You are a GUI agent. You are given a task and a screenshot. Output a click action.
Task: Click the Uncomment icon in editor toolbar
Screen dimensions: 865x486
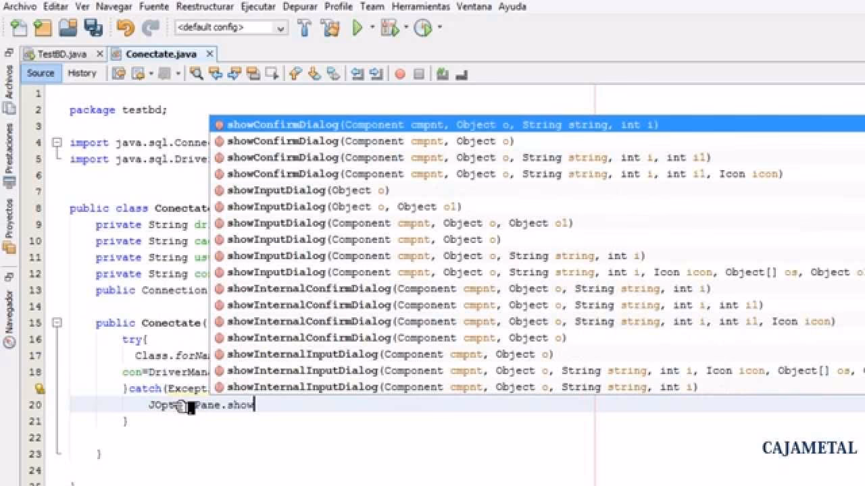point(443,74)
